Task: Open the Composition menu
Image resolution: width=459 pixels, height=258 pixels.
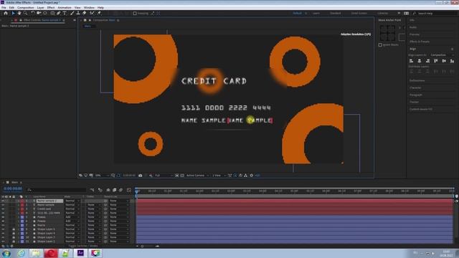Action: (x=26, y=8)
